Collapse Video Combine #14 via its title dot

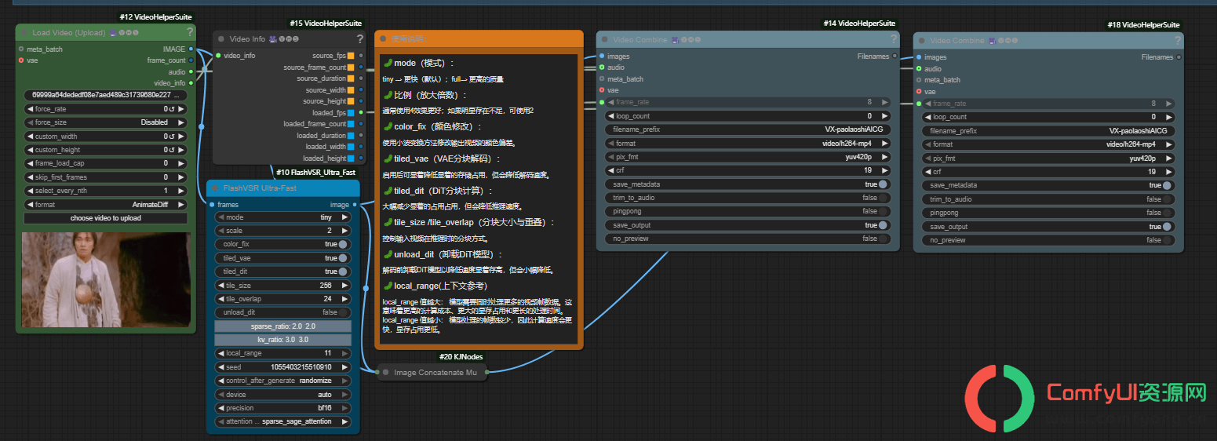604,39
